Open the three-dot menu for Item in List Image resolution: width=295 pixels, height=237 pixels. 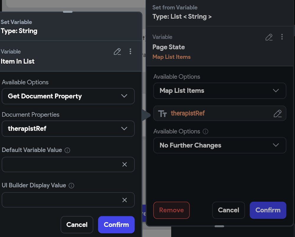(130, 51)
